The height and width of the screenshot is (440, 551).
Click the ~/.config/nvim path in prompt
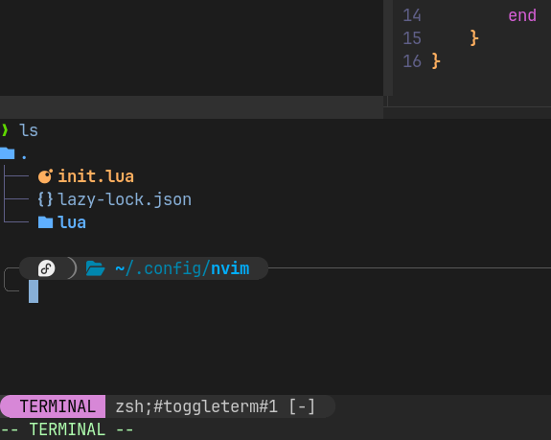pyautogui.click(x=182, y=268)
